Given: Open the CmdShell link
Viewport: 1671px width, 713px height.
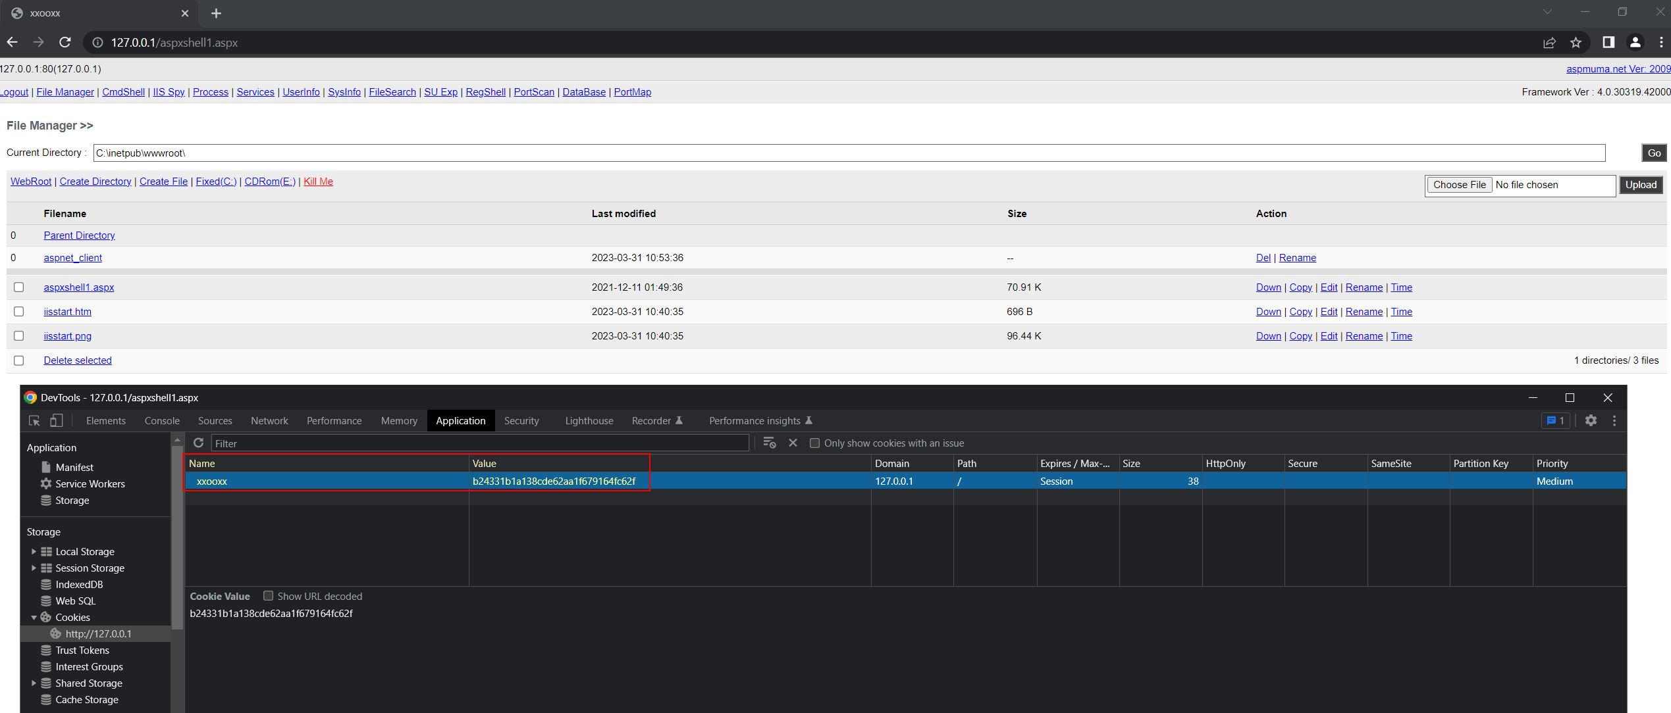Looking at the screenshot, I should point(123,92).
